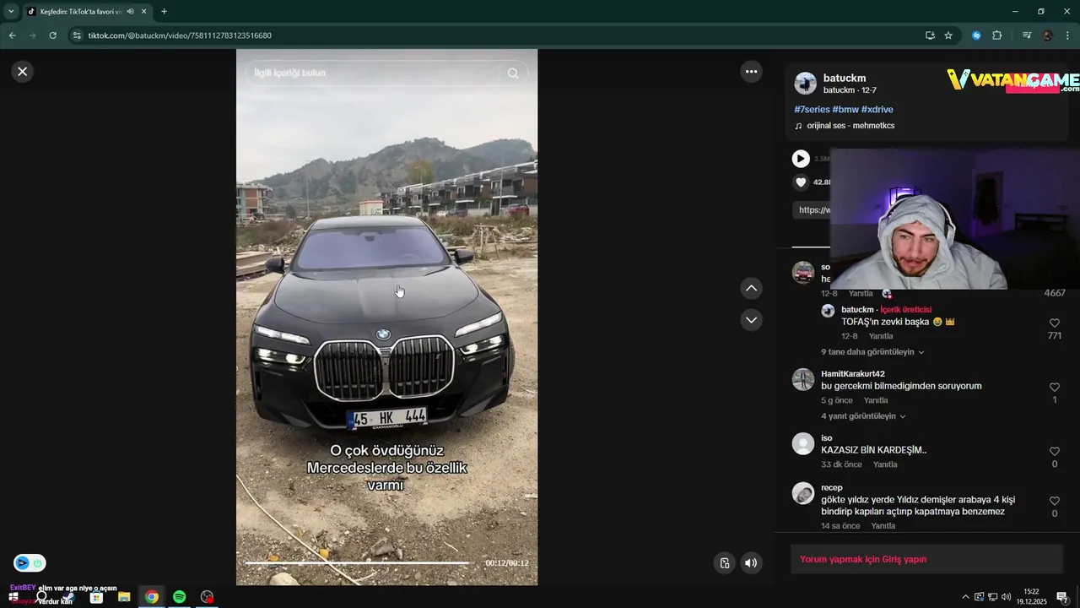This screenshot has width=1080, height=608.
Task: Mute tab via speaker icon on tab
Action: coord(130,12)
